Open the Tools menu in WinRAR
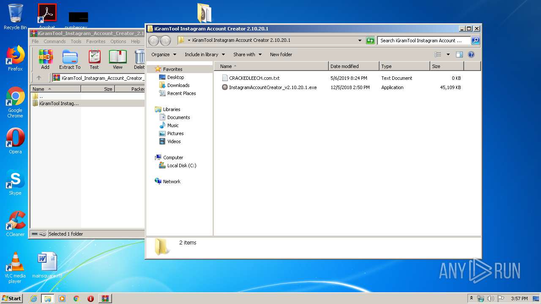This screenshot has width=541, height=304. pos(76,41)
